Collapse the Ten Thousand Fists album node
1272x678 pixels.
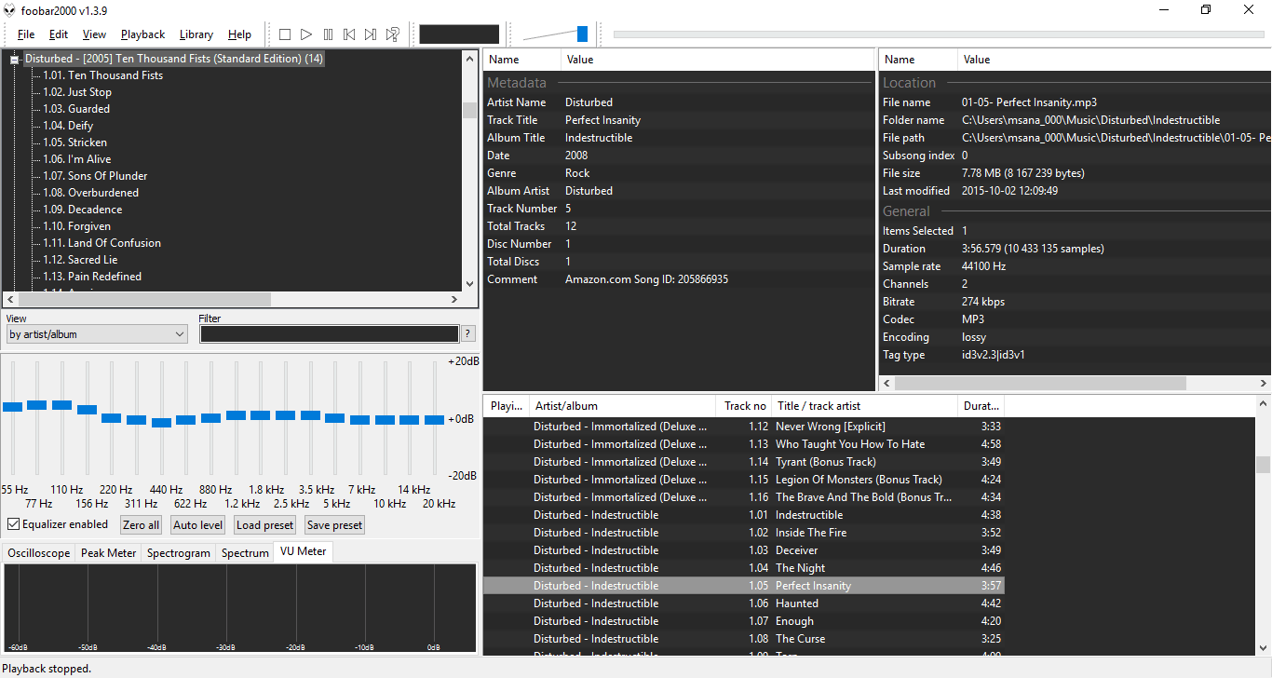point(14,58)
